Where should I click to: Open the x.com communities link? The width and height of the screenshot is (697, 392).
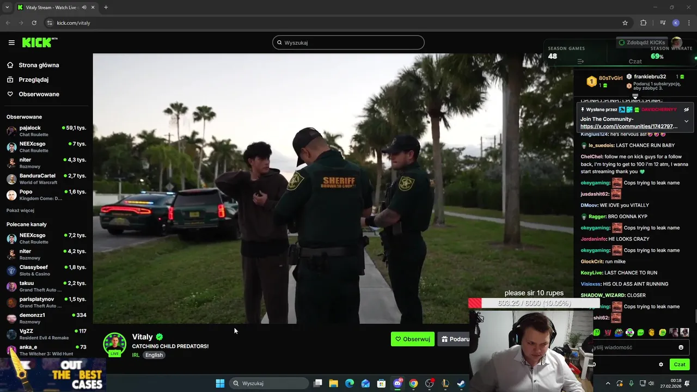pos(629,126)
